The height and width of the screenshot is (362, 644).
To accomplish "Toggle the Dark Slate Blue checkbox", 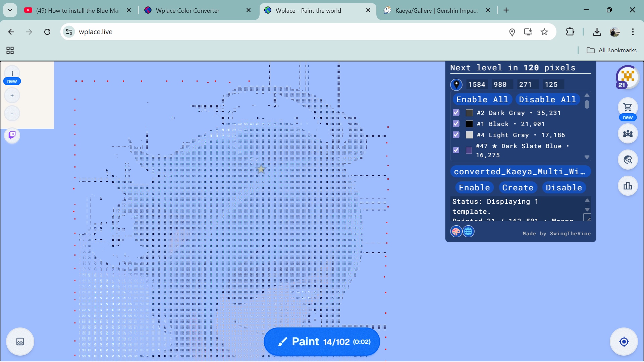I will (x=456, y=150).
